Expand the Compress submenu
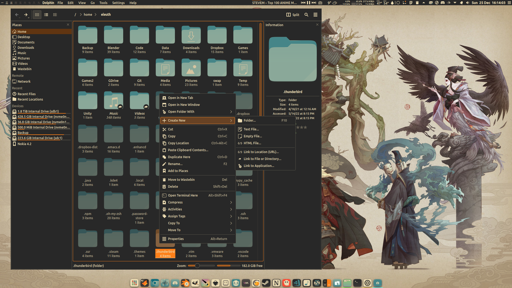 (197, 202)
